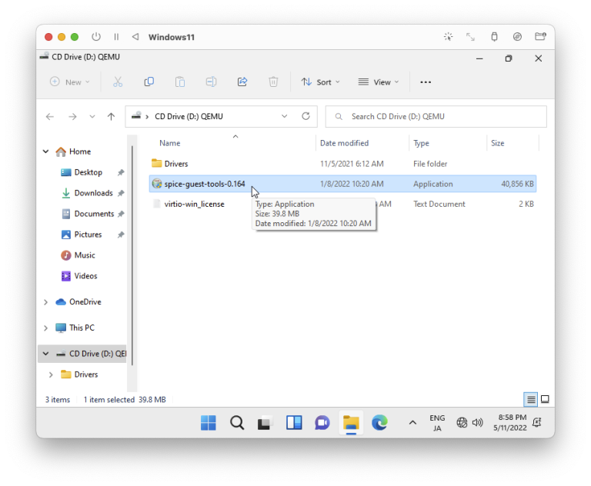Collapse the Home tree node
The height and width of the screenshot is (486, 591).
[45, 151]
